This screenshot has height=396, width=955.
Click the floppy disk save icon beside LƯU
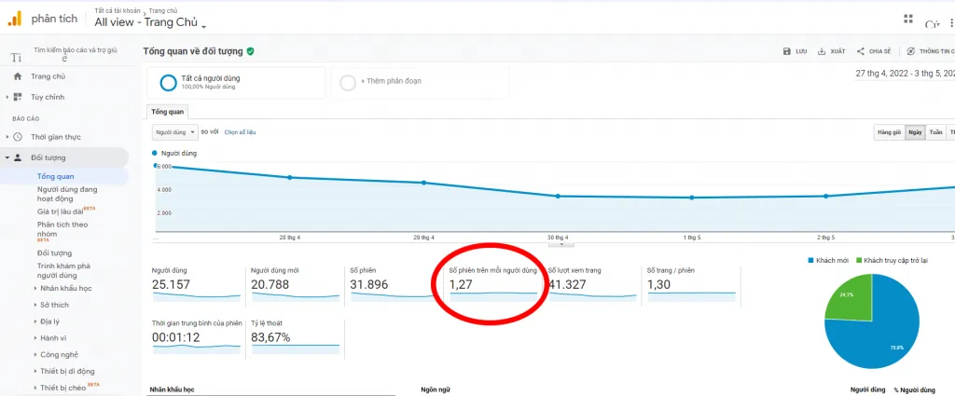tap(787, 51)
